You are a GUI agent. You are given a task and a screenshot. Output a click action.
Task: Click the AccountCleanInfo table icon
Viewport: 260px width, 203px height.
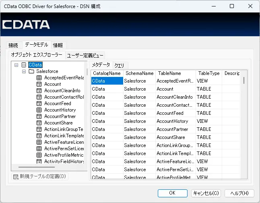39,91
